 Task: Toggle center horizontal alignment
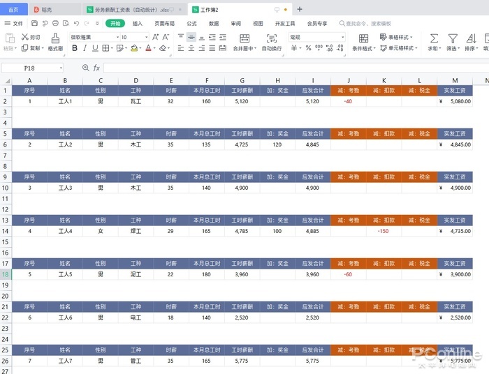[191, 48]
